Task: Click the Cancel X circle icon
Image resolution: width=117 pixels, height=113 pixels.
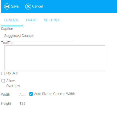Action: (x=28, y=7)
